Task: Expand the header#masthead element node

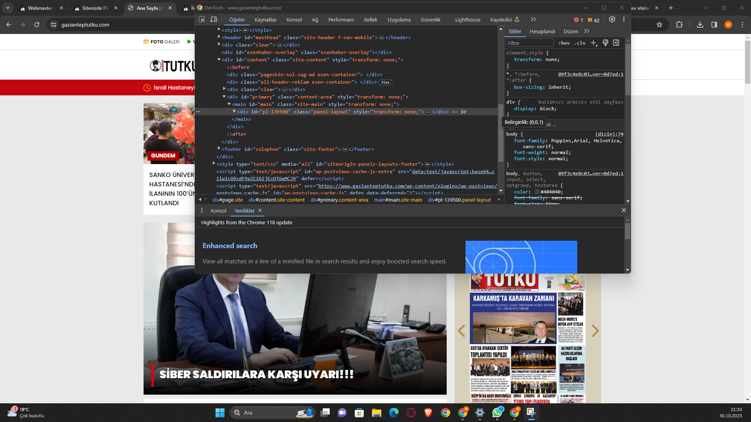Action: coord(219,37)
